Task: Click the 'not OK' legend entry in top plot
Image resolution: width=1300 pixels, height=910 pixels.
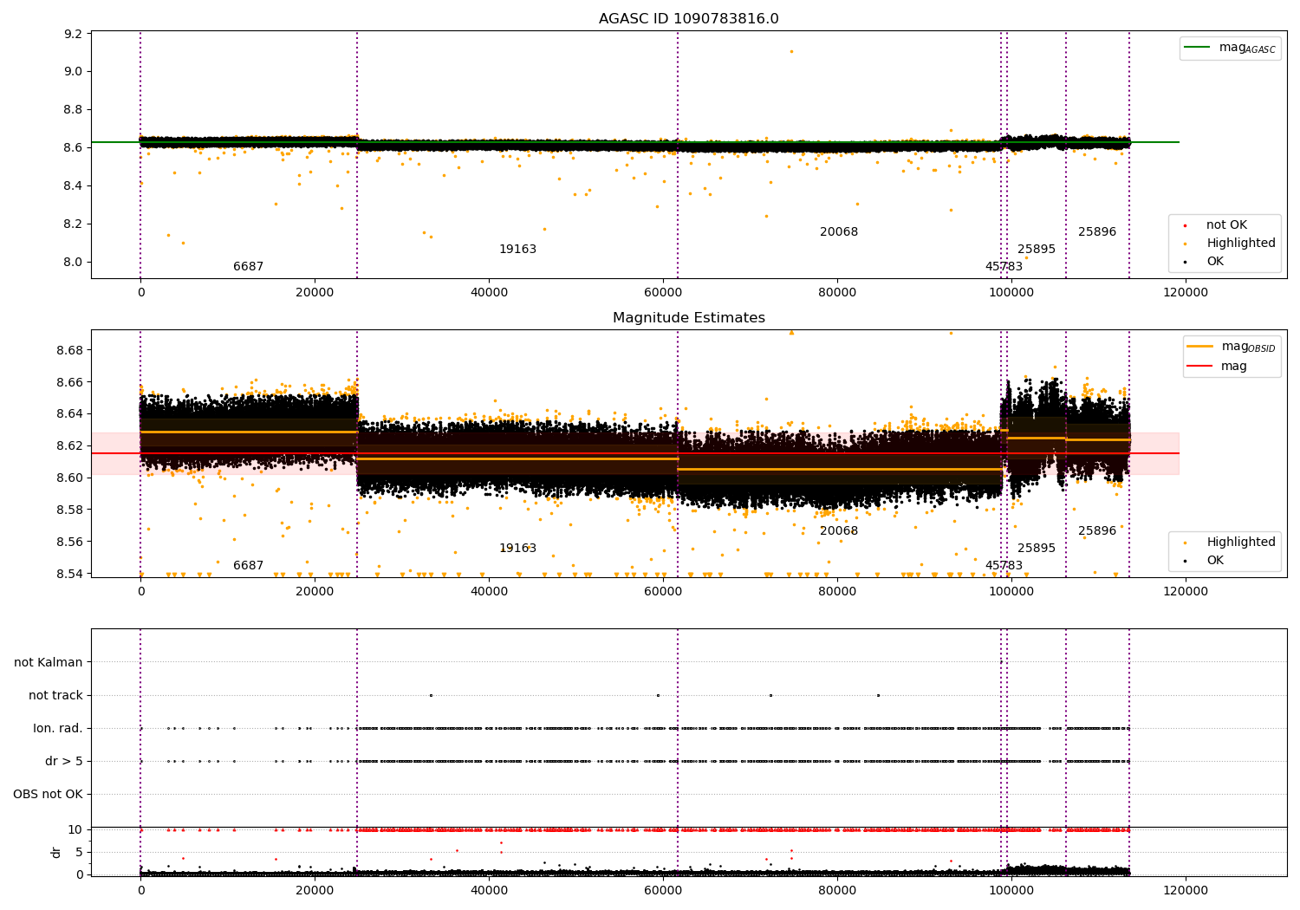Action: tap(1214, 225)
